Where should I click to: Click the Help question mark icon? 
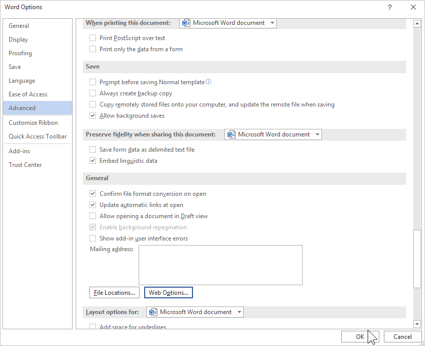click(x=389, y=7)
